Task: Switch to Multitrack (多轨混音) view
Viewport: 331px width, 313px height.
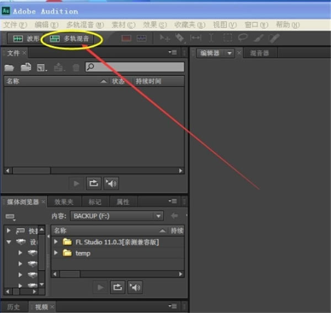Action: pos(69,39)
